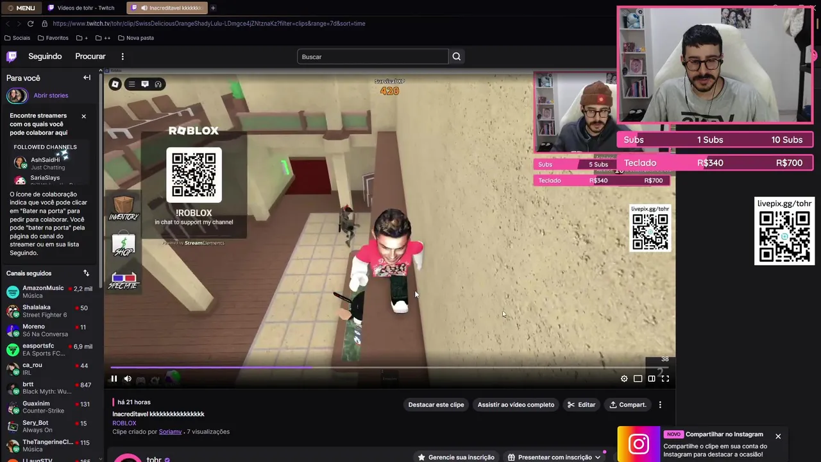The width and height of the screenshot is (821, 462).
Task: Sort the Canais seguidos list
Action: point(86,273)
